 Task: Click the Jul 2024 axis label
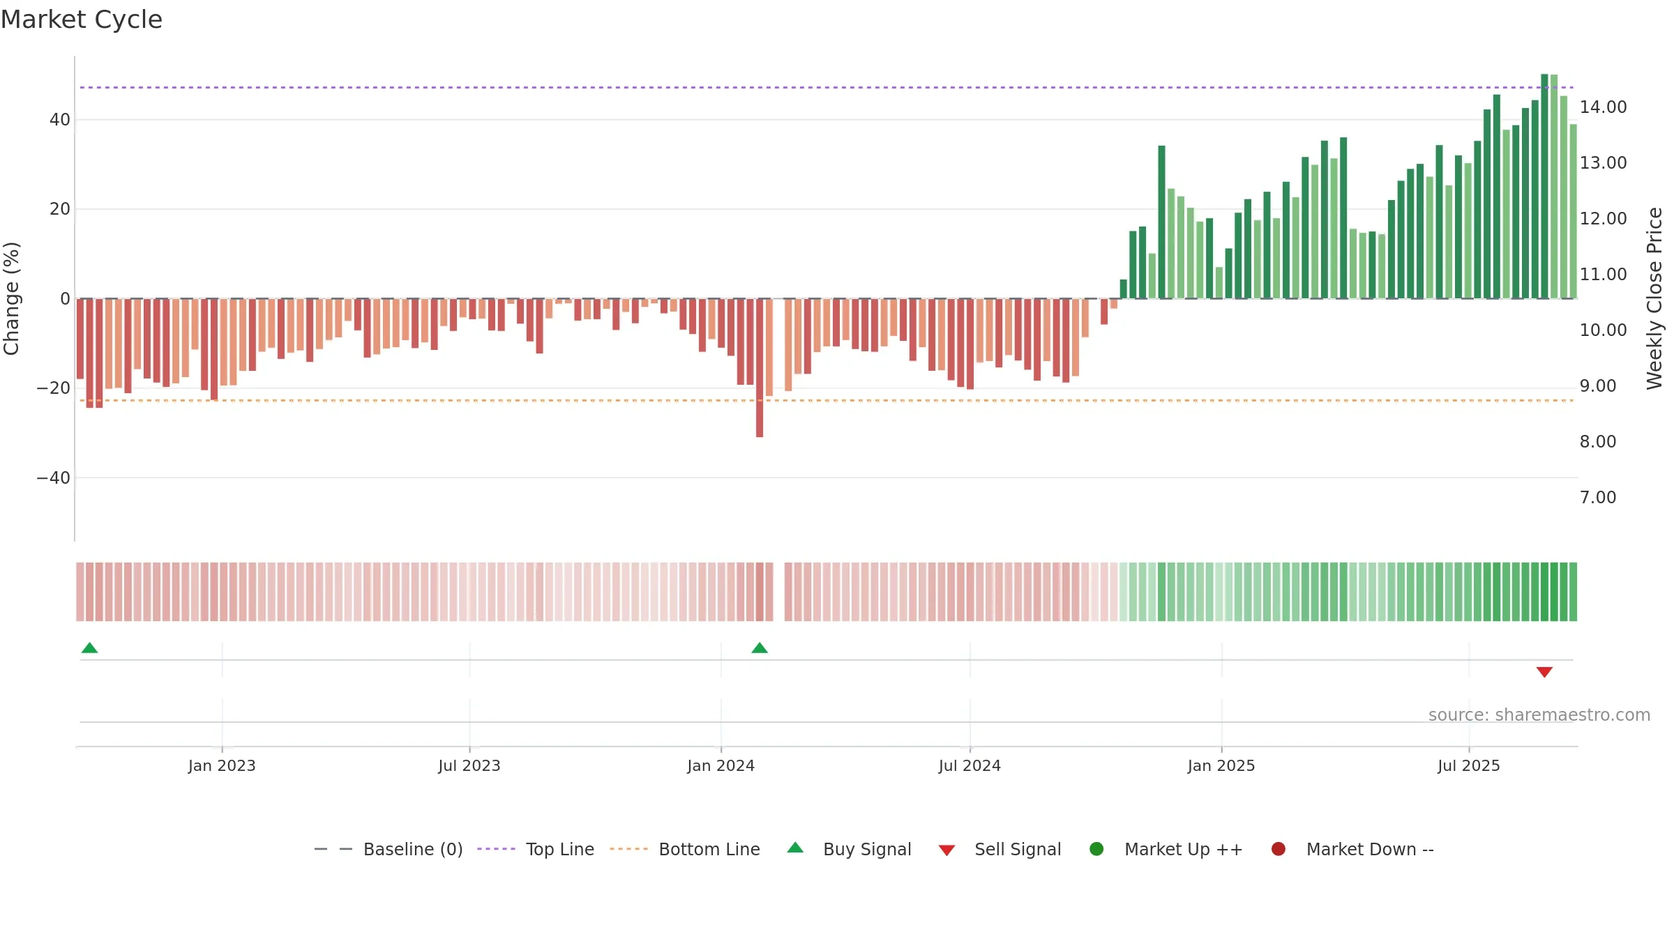[970, 765]
